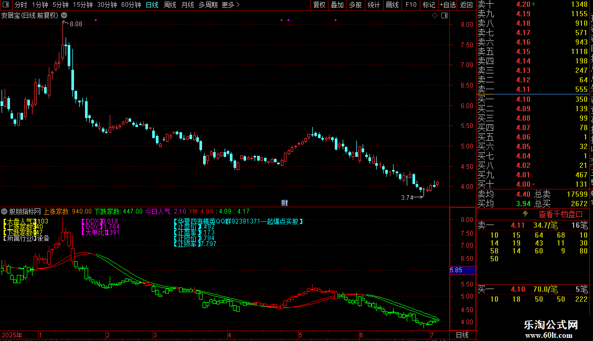593x341 pixels.
Task: Switch to 分时 view
Action: coord(21,5)
